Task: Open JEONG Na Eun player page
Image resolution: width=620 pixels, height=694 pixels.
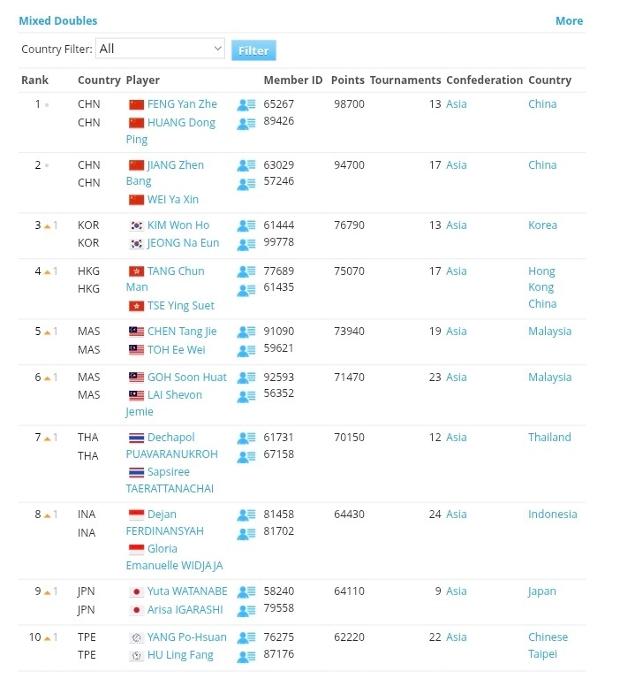Action: pyautogui.click(x=183, y=243)
